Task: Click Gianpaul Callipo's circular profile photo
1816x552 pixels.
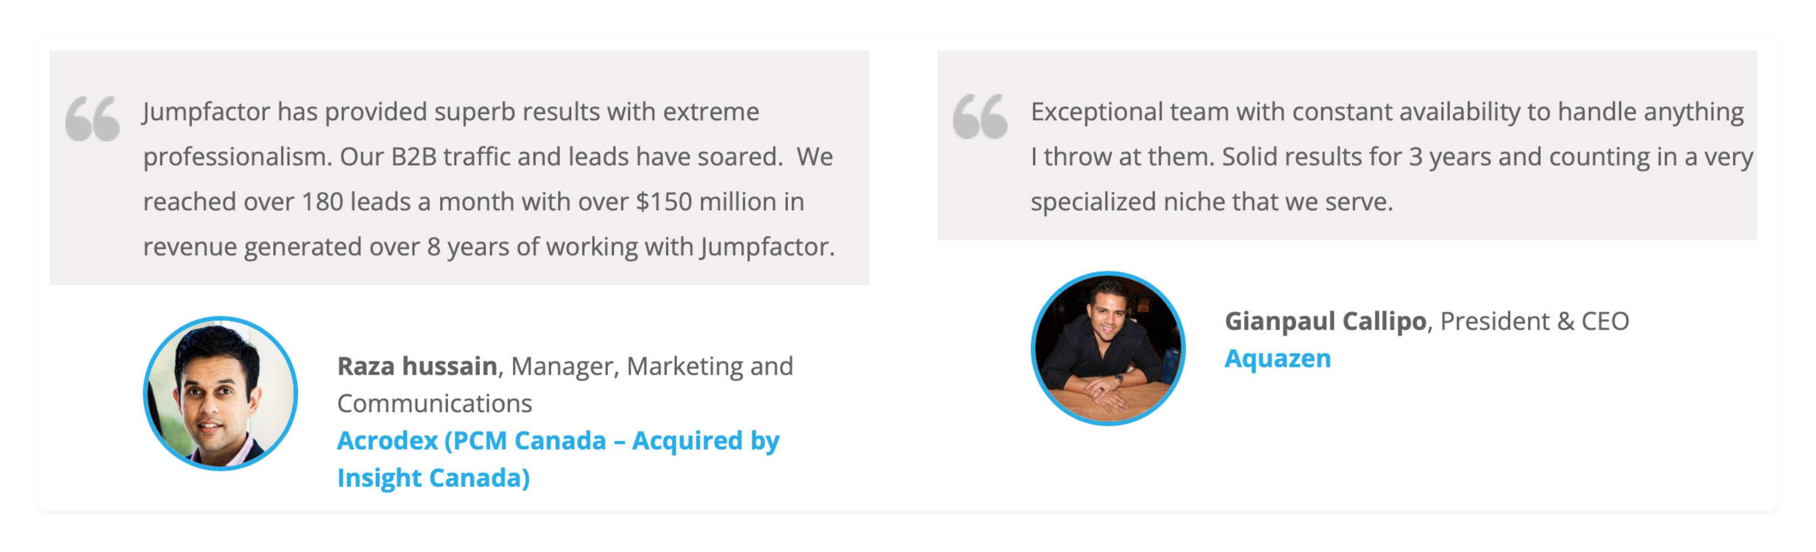Action: [x=1108, y=348]
